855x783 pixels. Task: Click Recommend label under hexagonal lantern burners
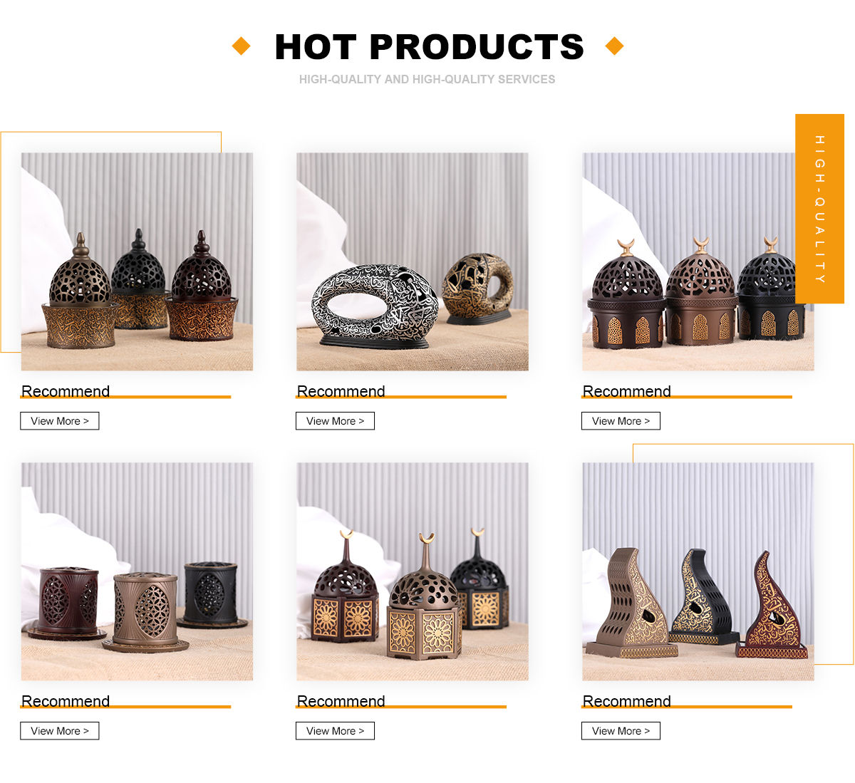341,701
